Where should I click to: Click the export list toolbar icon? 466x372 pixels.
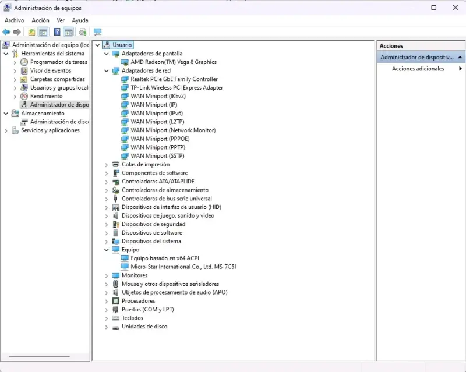pos(83,32)
